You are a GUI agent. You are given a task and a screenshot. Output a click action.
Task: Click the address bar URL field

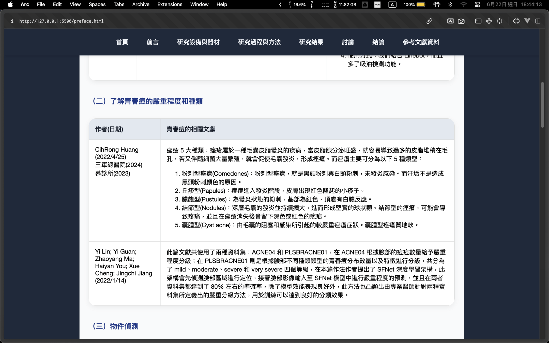[61, 21]
